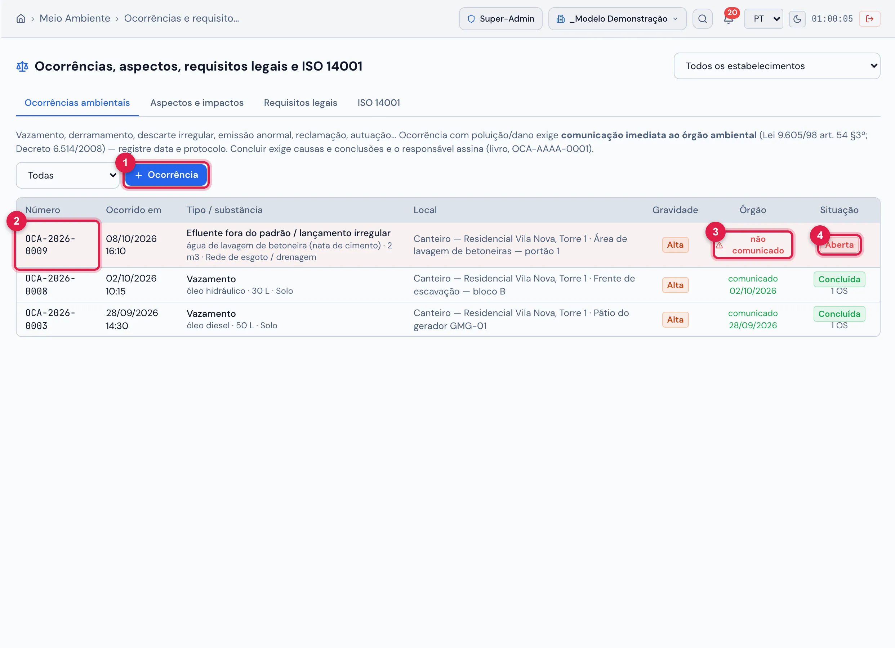
Task: Open occurrence OCA-2026-0009
Action: click(x=50, y=244)
